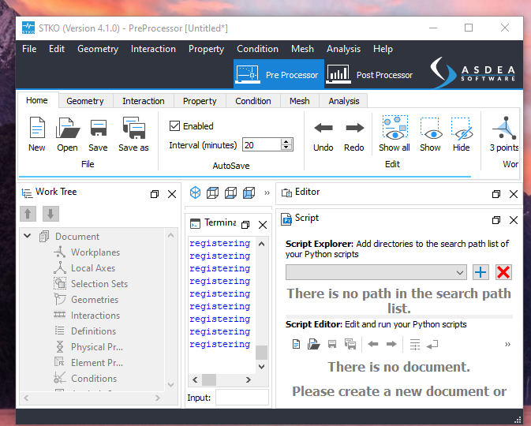
Task: Float the Terminal panel
Action: (x=245, y=225)
